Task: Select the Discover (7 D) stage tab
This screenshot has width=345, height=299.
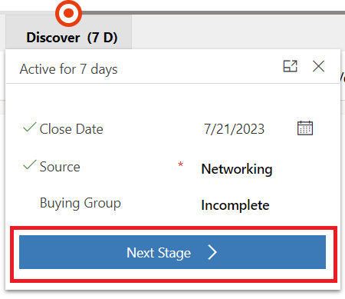Action: click(69, 32)
